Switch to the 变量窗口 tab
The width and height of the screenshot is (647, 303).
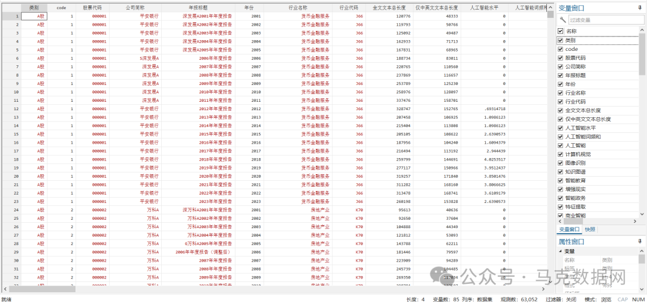pyautogui.click(x=569, y=229)
